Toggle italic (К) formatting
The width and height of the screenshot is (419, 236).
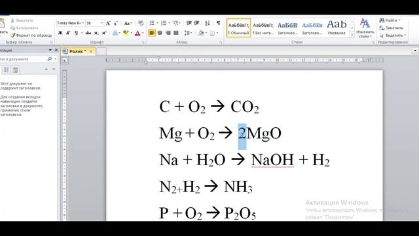pos(68,33)
